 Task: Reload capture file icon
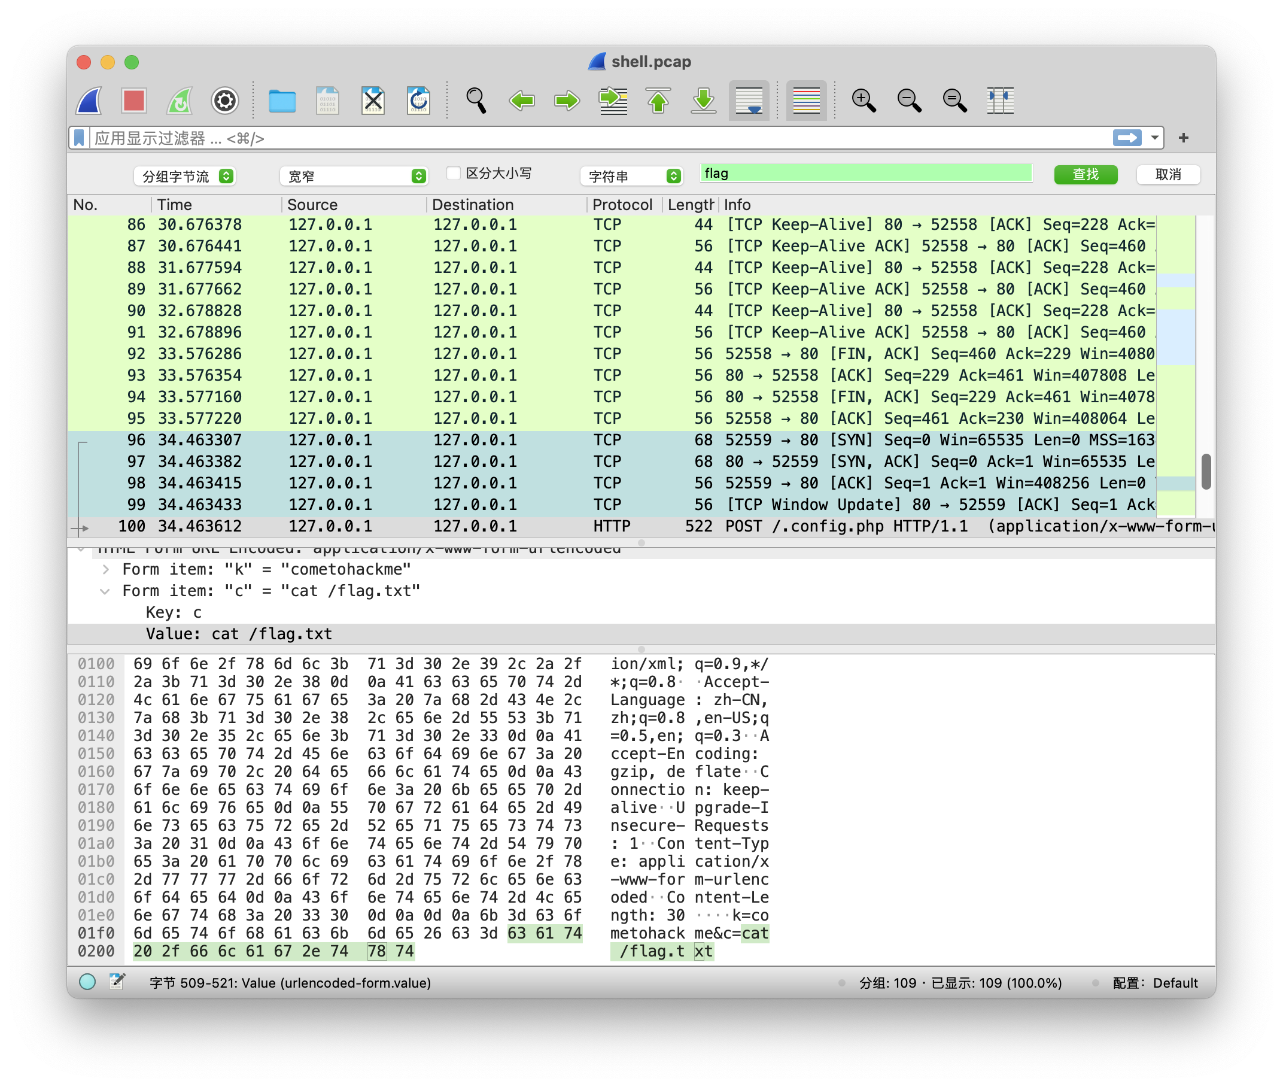point(418,101)
